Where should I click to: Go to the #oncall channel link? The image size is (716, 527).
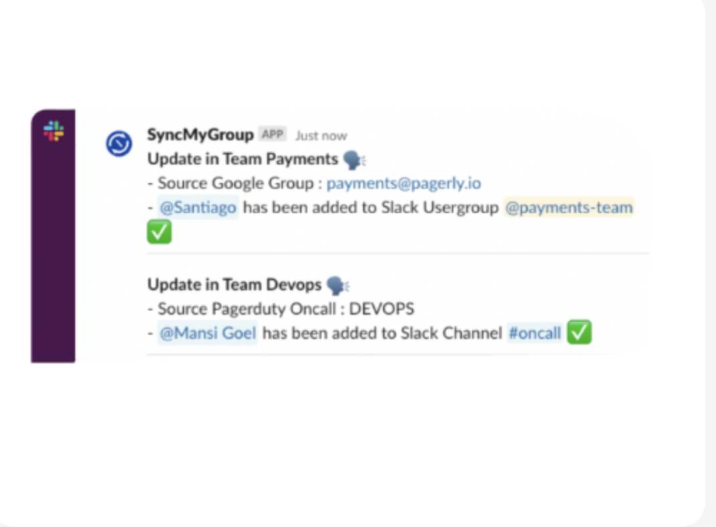(535, 334)
